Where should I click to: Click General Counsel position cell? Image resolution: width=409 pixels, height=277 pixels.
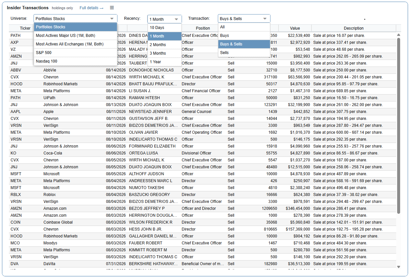(x=196, y=112)
